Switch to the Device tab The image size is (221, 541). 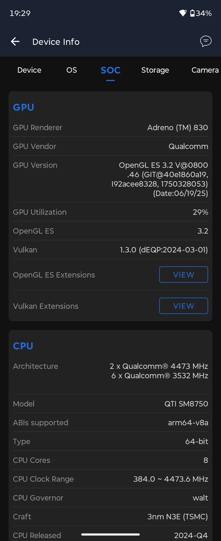tap(29, 70)
